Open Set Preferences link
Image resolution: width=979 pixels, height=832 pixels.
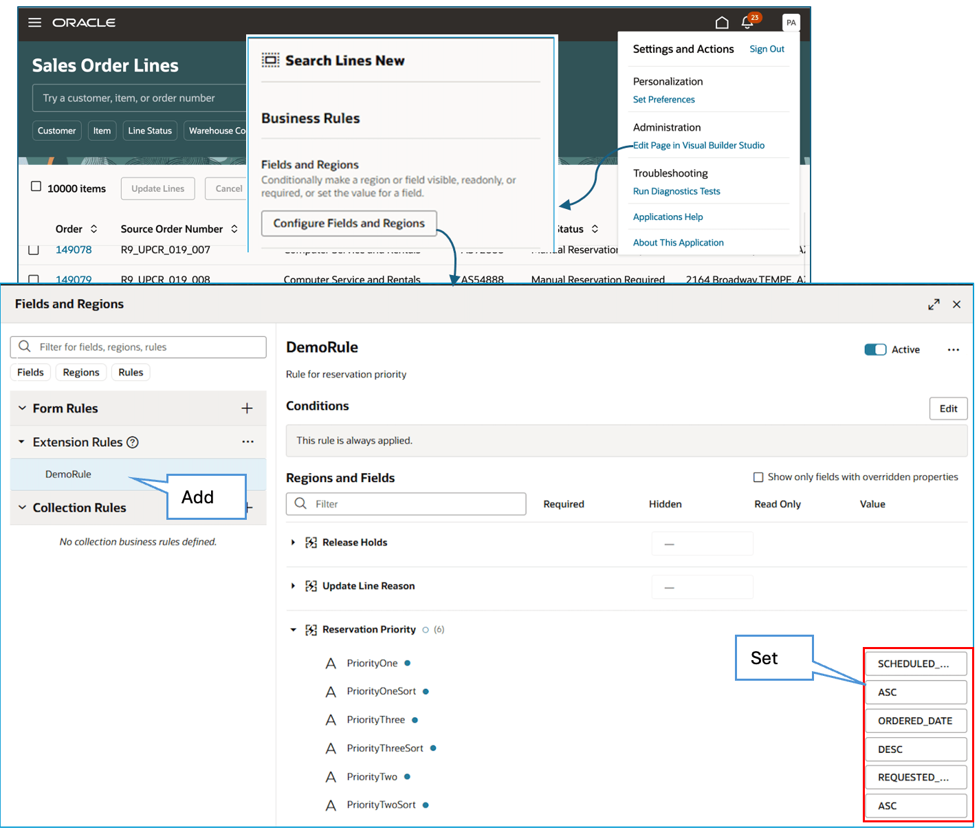[x=663, y=99]
